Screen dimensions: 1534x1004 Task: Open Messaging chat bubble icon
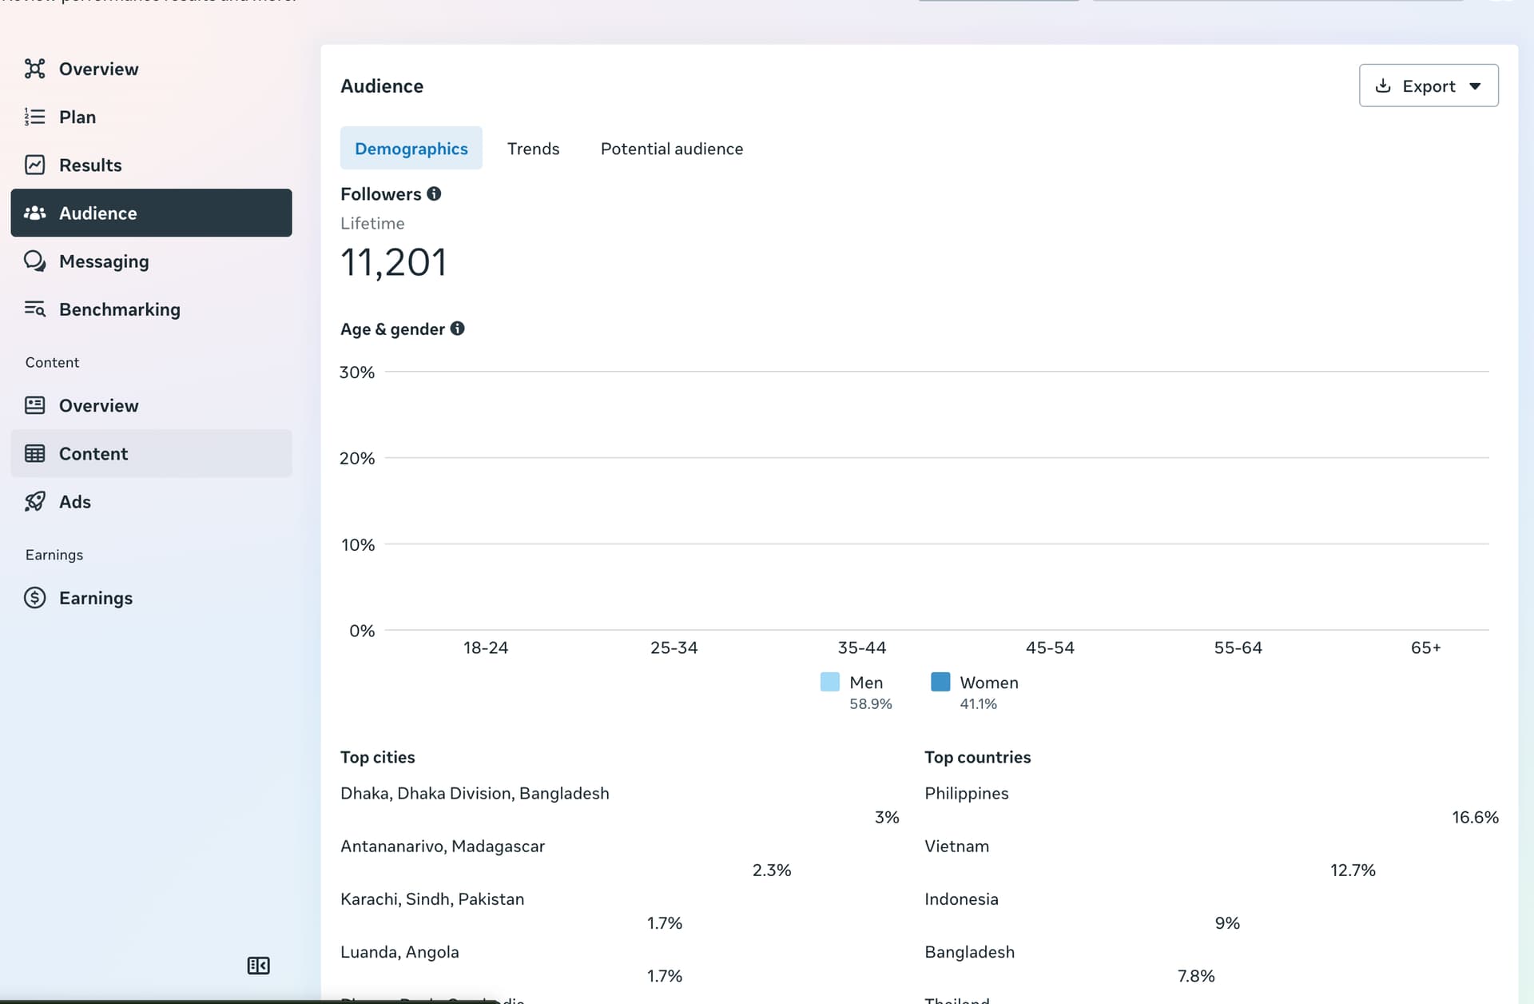pos(34,261)
